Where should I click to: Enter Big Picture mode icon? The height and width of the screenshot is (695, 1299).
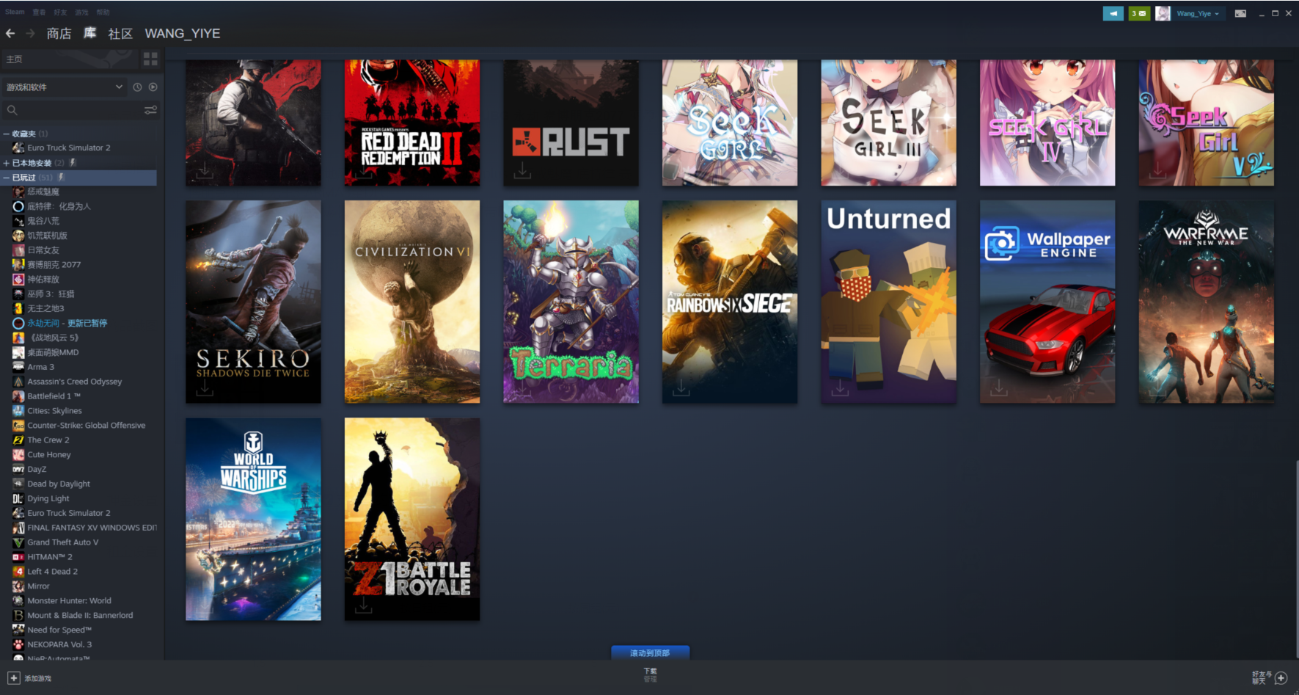1240,13
